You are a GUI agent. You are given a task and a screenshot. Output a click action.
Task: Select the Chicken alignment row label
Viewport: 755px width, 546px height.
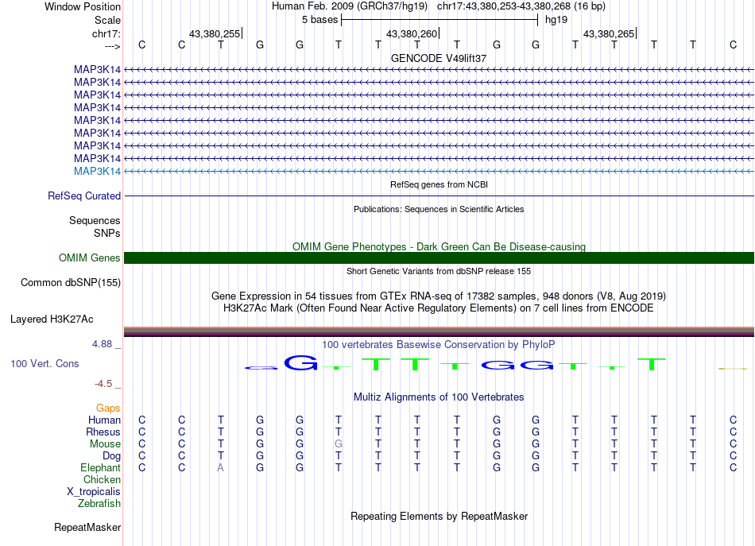point(102,480)
